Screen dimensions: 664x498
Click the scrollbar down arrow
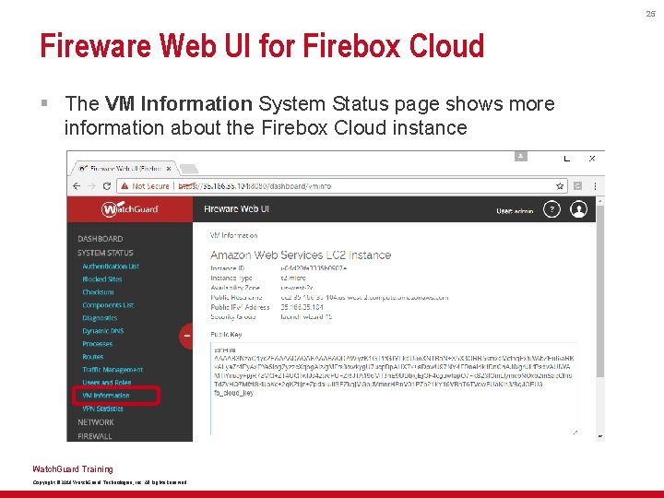pyautogui.click(x=600, y=436)
